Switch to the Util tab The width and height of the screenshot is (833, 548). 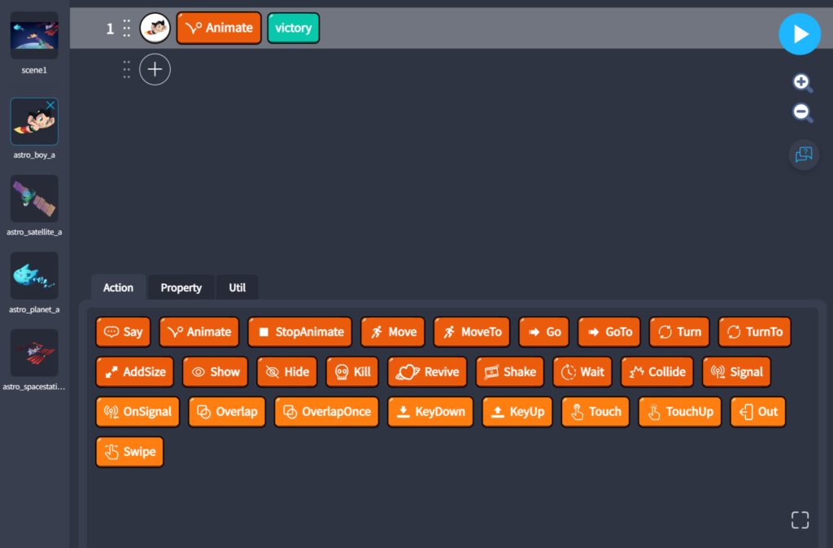[x=237, y=287]
